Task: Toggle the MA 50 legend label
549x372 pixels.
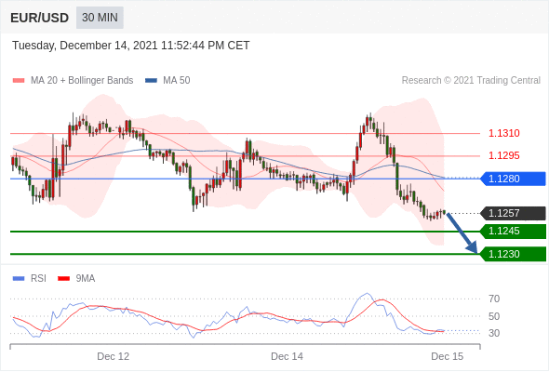Action: pos(177,81)
